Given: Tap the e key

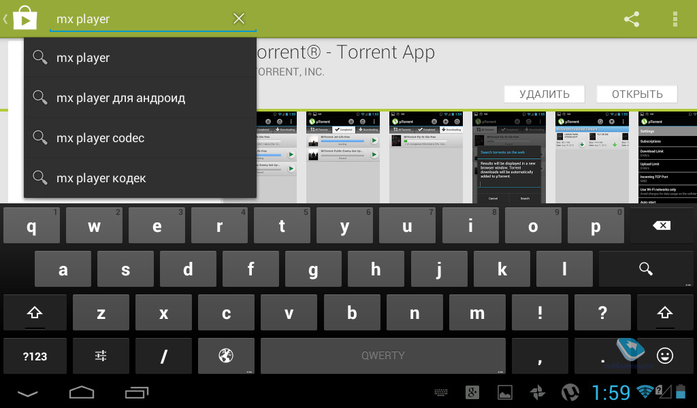Looking at the screenshot, I should 157,226.
